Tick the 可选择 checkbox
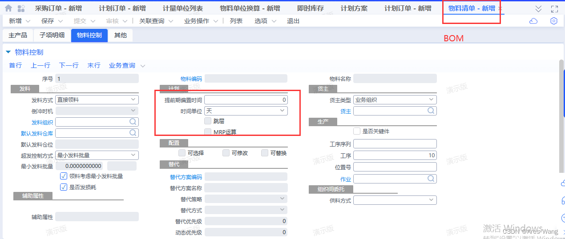The height and width of the screenshot is (239, 565). (x=182, y=153)
